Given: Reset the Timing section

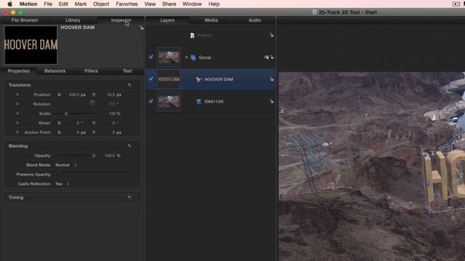Looking at the screenshot, I should [129, 198].
